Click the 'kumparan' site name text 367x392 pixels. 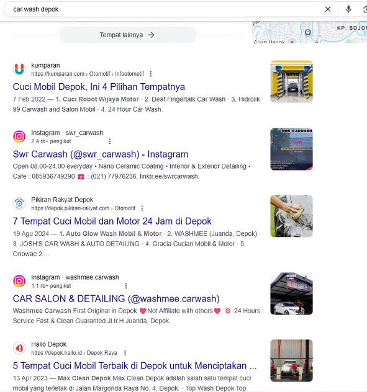tap(45, 65)
